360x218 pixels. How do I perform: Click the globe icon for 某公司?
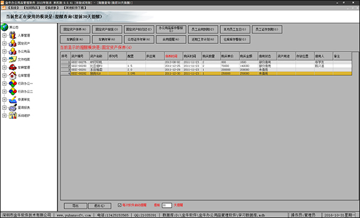pyautogui.click(x=4, y=27)
